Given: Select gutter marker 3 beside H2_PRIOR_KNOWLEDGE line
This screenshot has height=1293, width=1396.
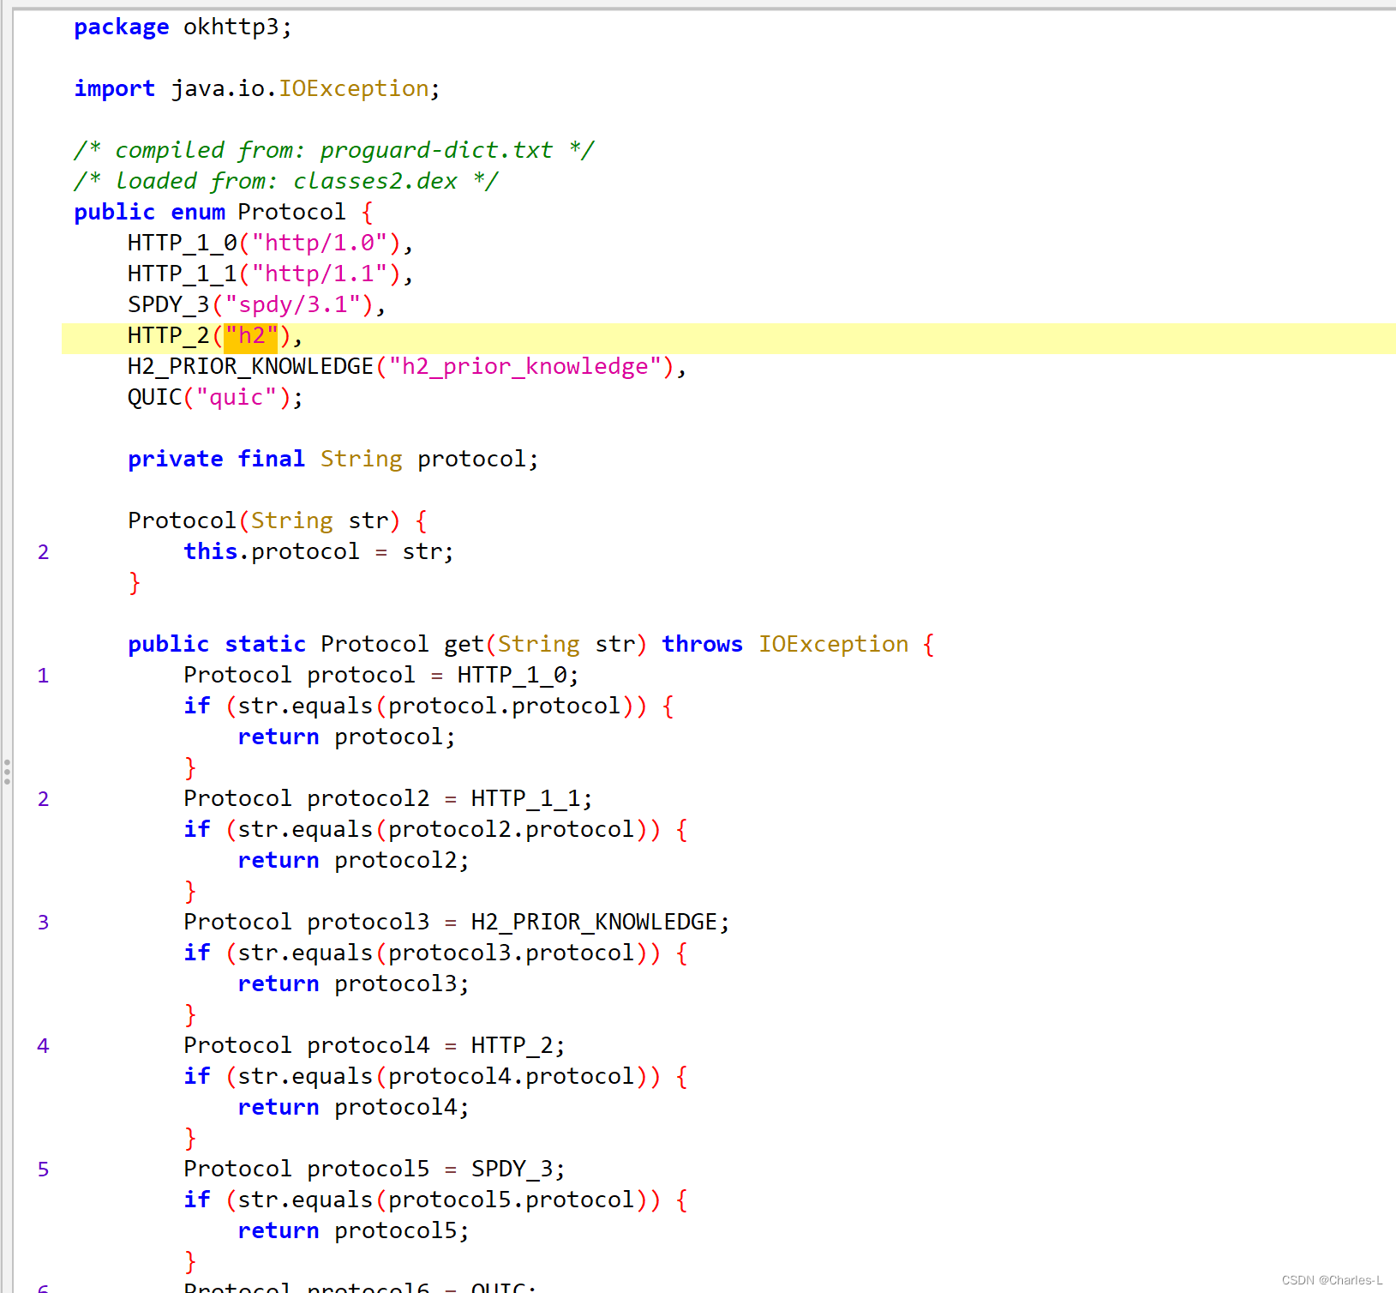Looking at the screenshot, I should 43,923.
